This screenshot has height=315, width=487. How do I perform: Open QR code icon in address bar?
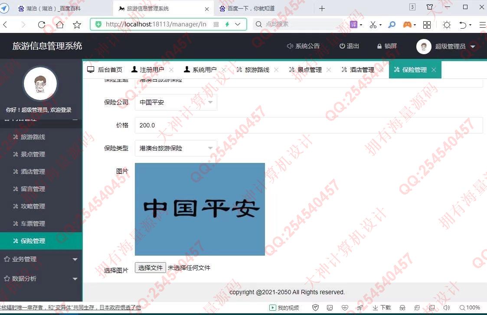click(x=216, y=24)
